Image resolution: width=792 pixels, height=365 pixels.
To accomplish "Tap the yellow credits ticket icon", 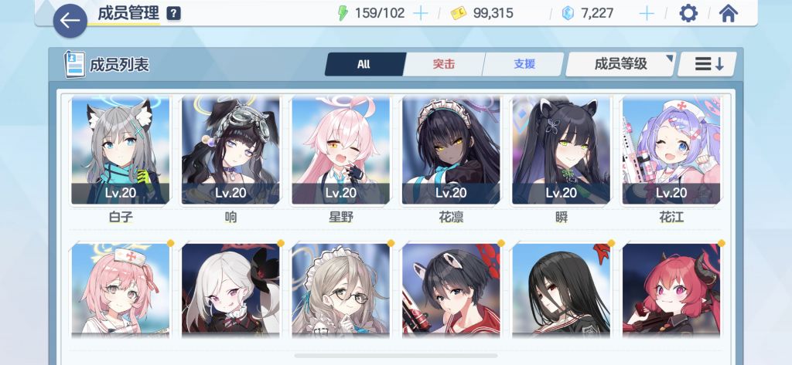I will tap(459, 13).
